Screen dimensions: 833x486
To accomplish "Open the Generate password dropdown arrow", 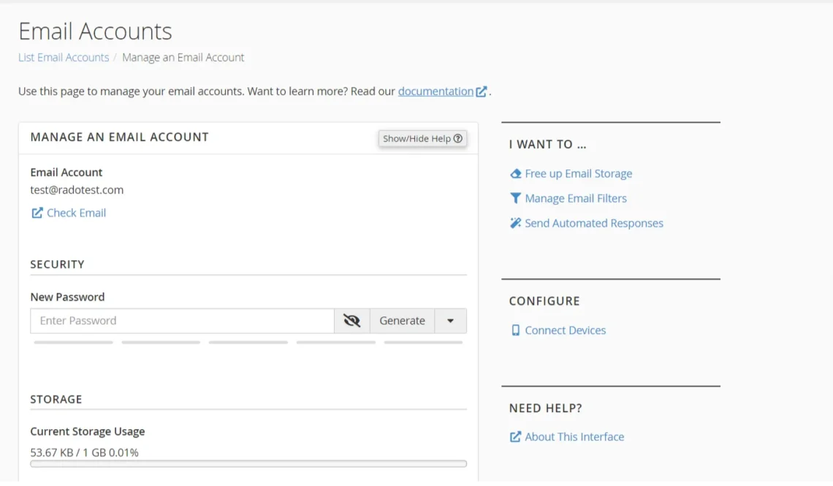I will click(451, 320).
